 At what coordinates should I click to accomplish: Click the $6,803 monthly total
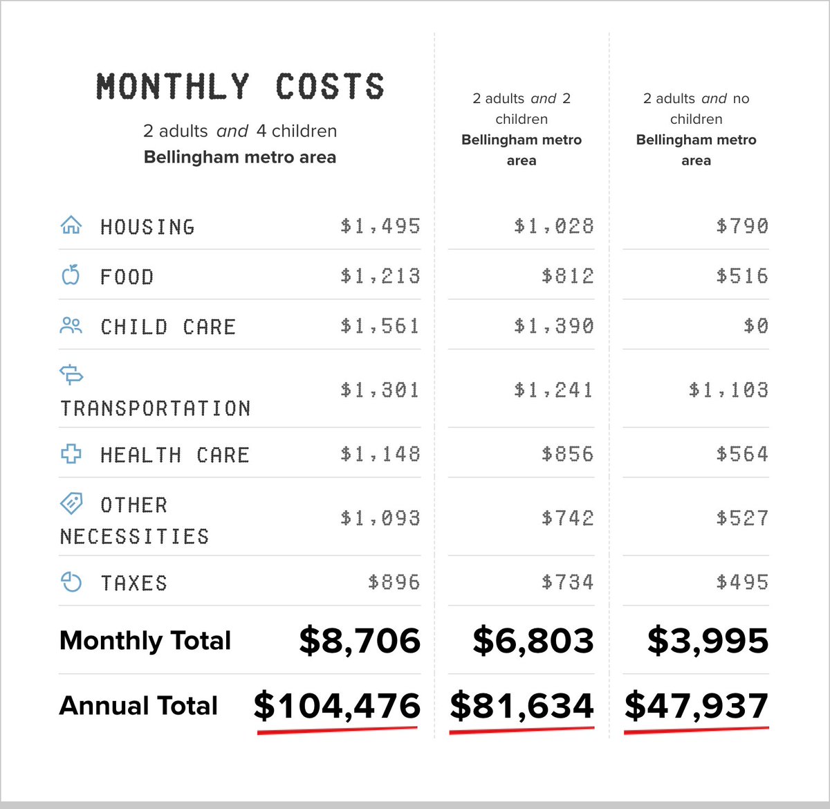pos(533,641)
